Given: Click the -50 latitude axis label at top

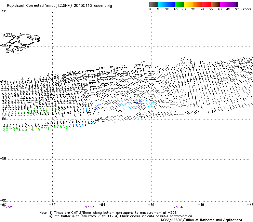Looking at the screenshot, I should coord(3,11).
